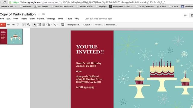Click the red new slide plus button
This screenshot has height=108, width=193.
(2, 25)
